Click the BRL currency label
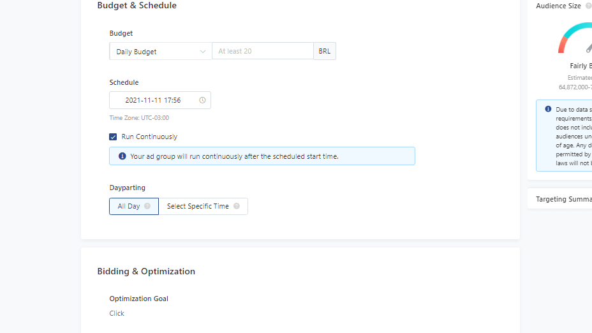Viewport: 592px width, 333px height. 324,51
